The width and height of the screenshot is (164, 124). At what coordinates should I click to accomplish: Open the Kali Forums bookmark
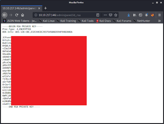click(122, 21)
